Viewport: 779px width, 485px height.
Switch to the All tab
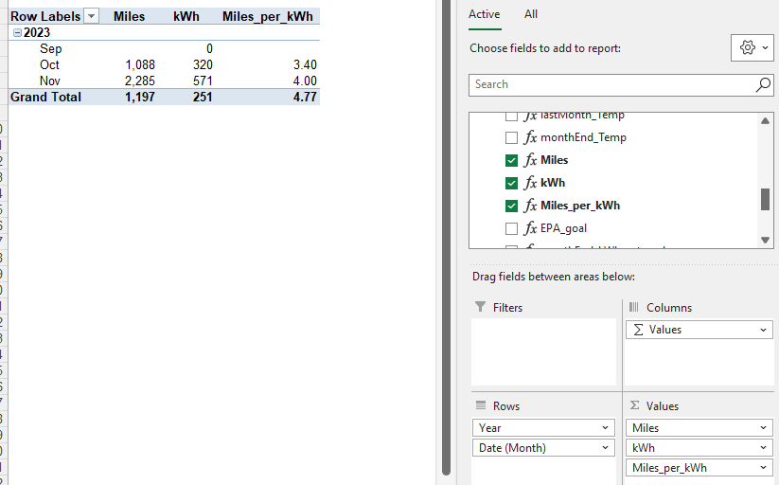click(x=531, y=14)
